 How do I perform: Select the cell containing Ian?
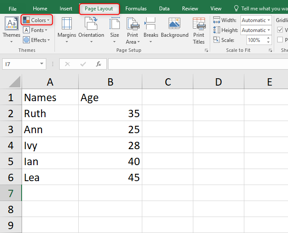click(50, 161)
